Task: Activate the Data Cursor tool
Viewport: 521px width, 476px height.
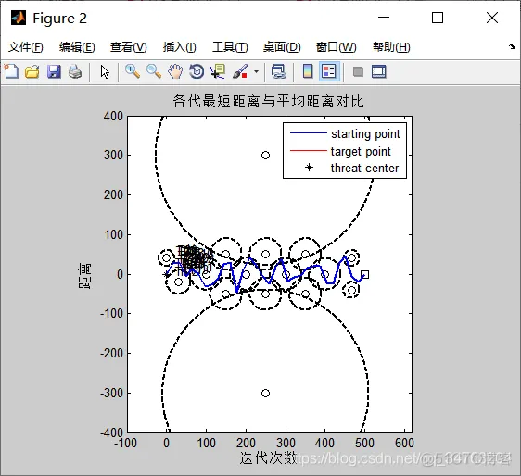Action: click(218, 71)
